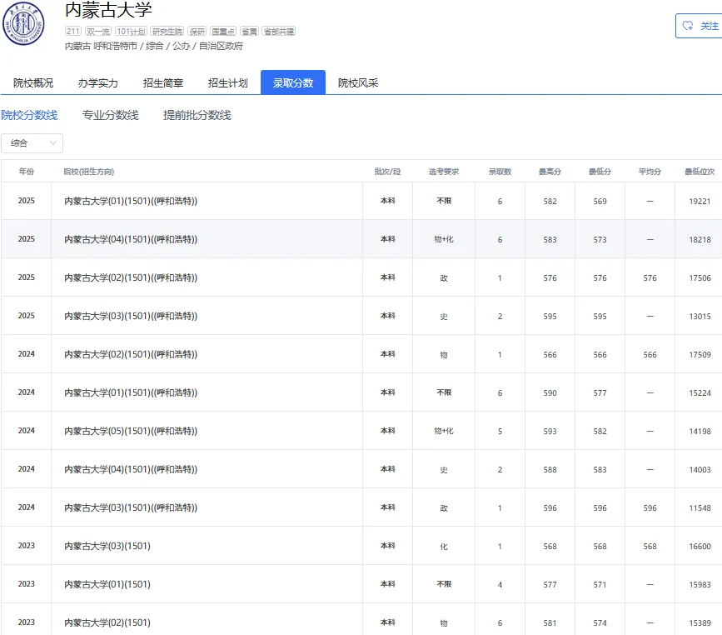Click lowest rank 17506 cell
722x635 pixels.
coord(700,277)
